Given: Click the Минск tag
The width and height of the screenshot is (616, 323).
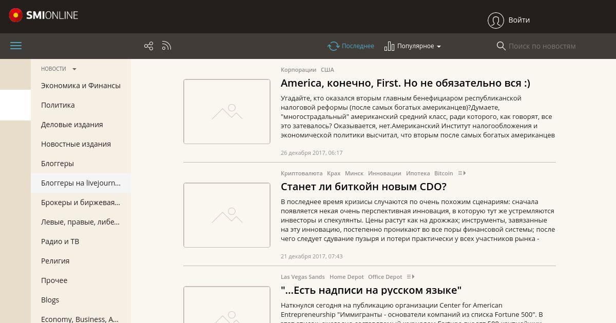Looking at the screenshot, I should [x=354, y=173].
